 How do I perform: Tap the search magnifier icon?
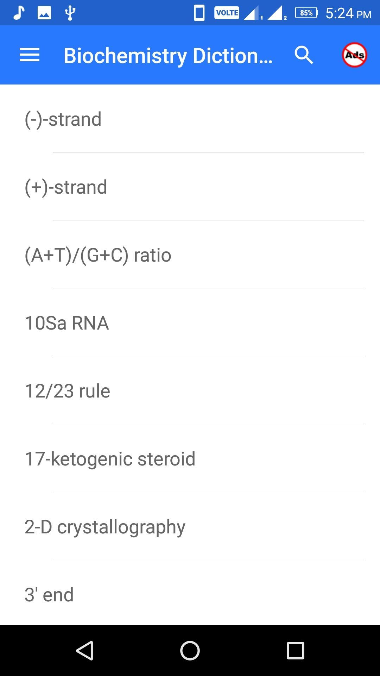point(304,55)
